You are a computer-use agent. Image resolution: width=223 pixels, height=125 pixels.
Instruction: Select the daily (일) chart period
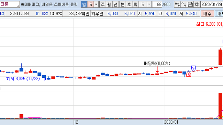pos(84,5)
